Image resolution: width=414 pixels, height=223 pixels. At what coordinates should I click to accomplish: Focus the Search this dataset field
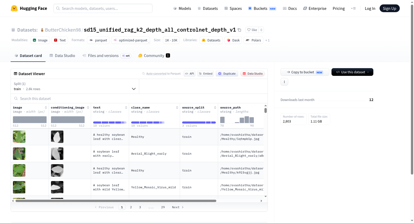pos(139,98)
